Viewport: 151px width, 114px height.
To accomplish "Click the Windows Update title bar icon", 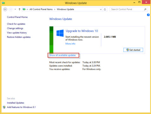I will pos(3,3).
